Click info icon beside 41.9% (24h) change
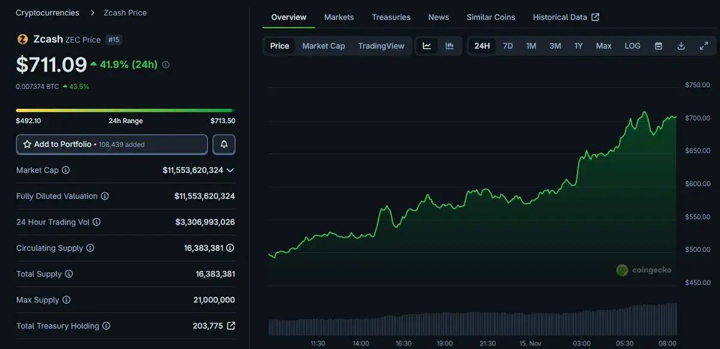 [166, 64]
